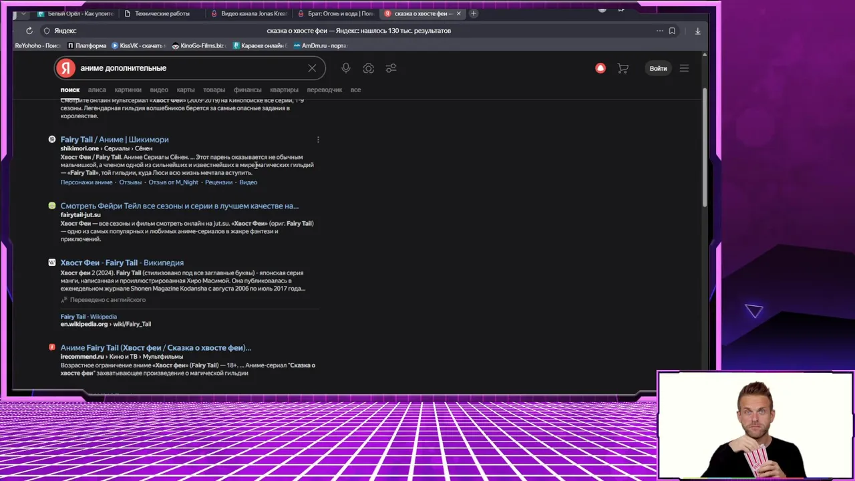Select the 'видео' search category

pyautogui.click(x=159, y=90)
